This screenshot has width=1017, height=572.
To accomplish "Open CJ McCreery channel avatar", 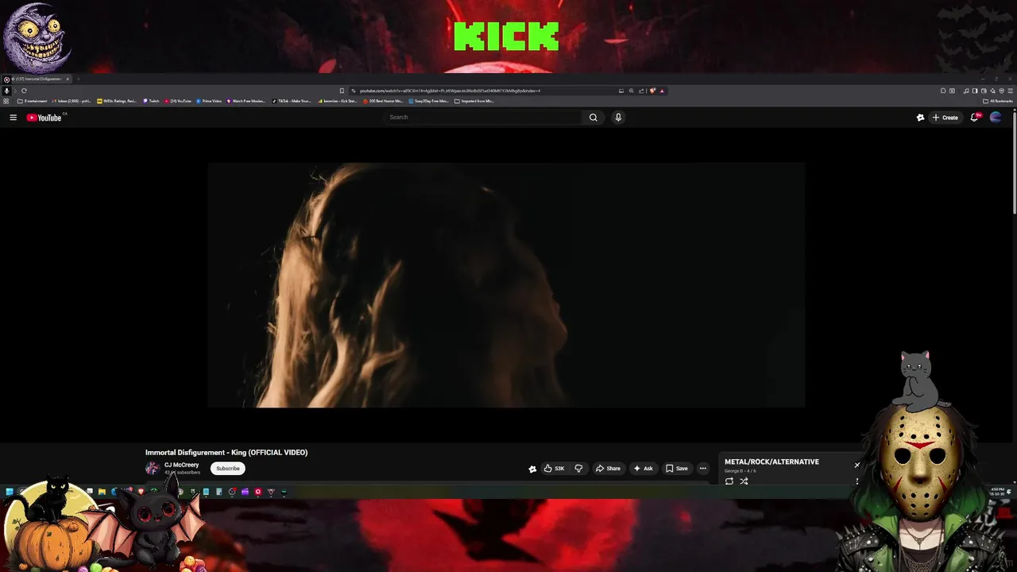I will pos(153,469).
